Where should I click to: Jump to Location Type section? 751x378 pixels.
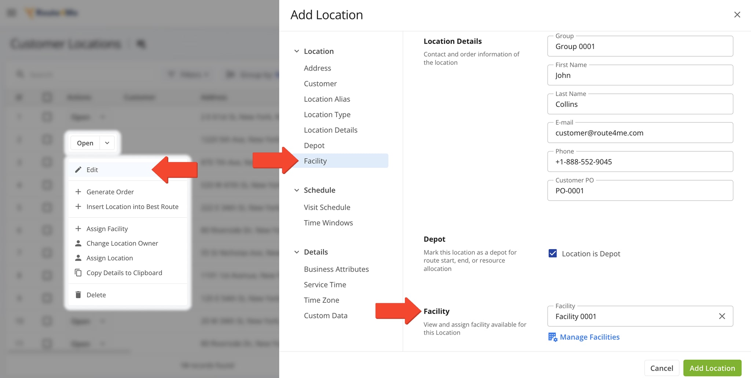[x=327, y=114]
